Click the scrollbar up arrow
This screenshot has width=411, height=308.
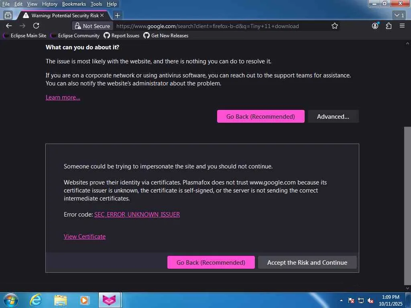tap(407, 43)
